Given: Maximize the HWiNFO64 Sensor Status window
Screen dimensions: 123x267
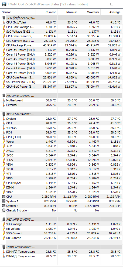Looking at the screenshot, I should [x=112, y=4].
